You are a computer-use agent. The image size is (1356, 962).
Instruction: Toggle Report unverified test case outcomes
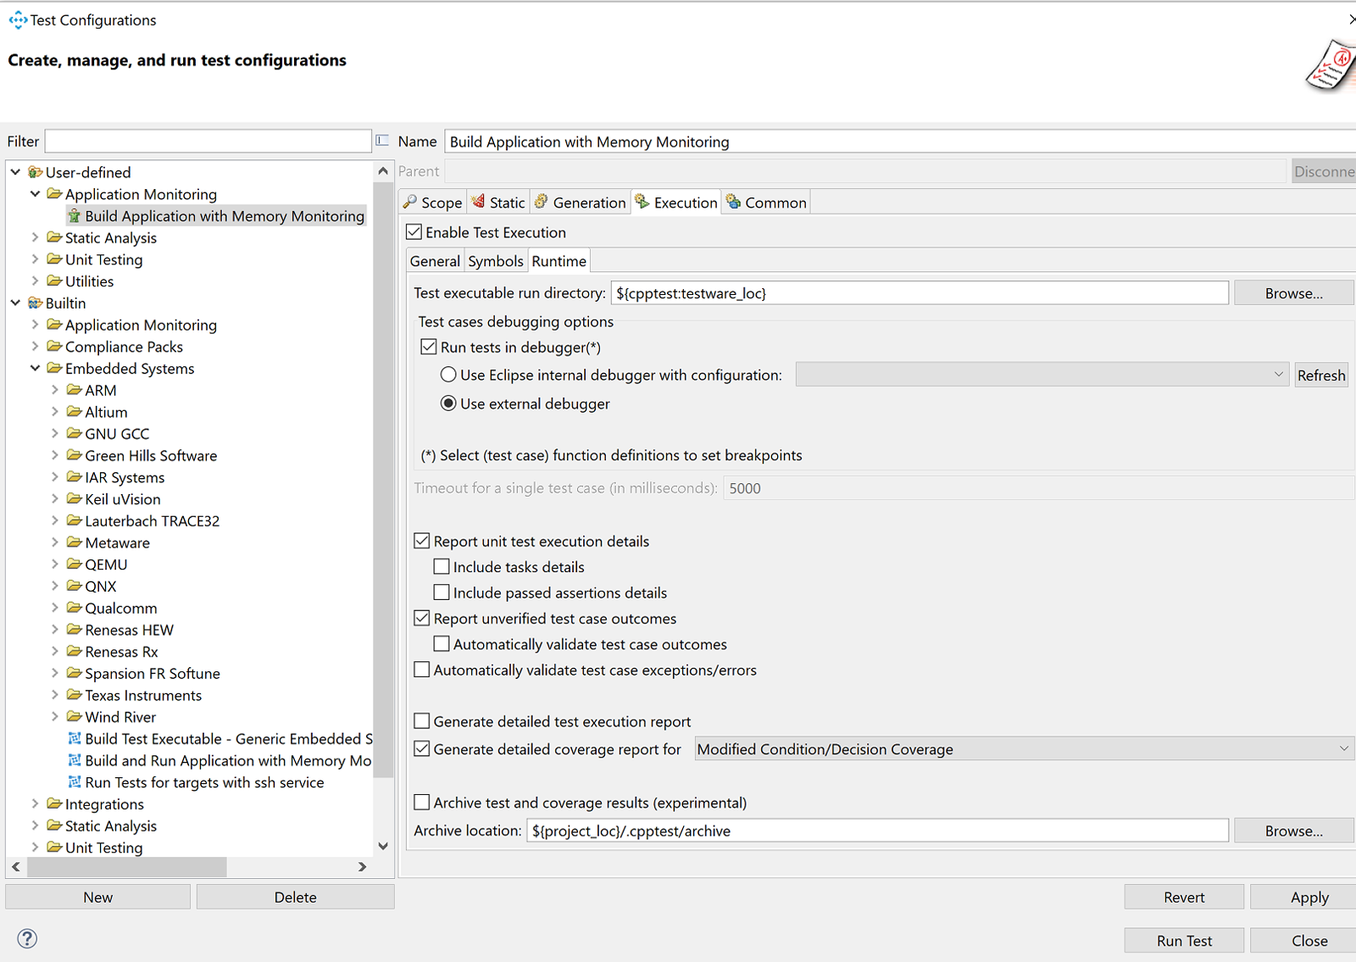point(422,618)
